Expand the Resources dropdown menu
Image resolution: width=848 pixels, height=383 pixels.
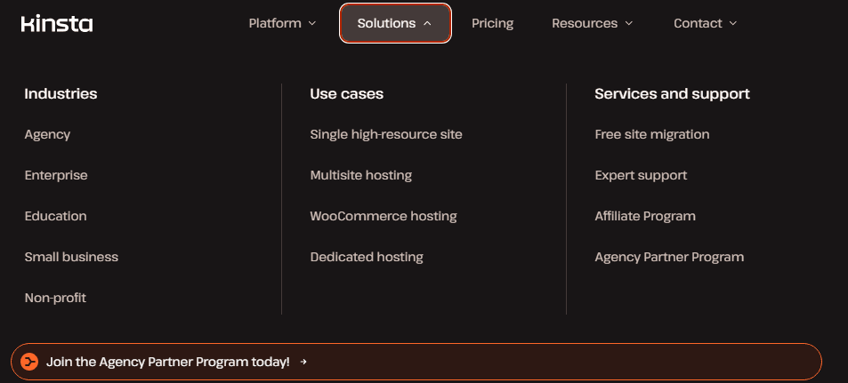593,23
